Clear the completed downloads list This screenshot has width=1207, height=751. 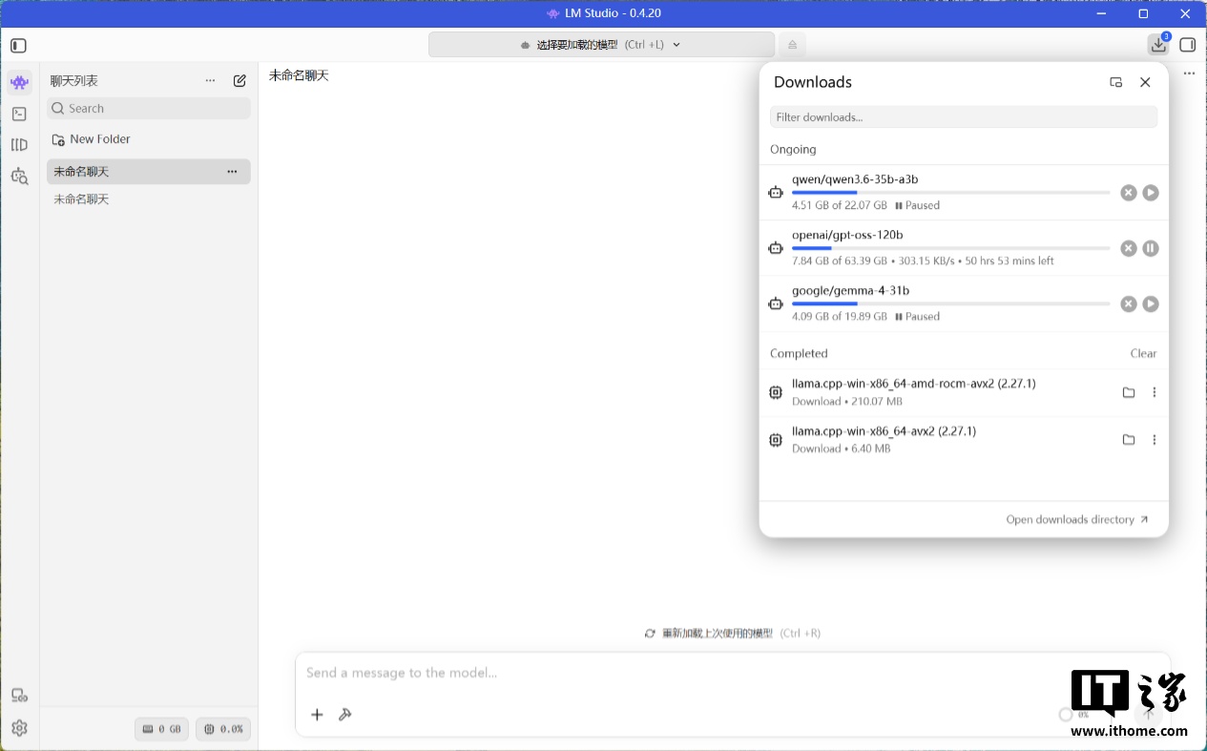point(1143,353)
